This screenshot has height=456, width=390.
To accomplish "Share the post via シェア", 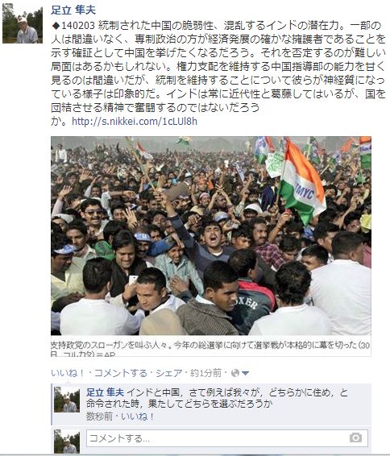I will (x=168, y=373).
